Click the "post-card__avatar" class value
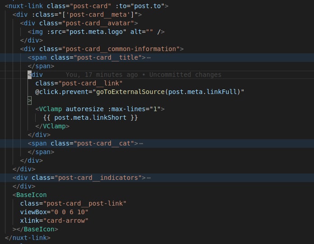The width and height of the screenshot is (314, 244). pyautogui.click(x=98, y=23)
